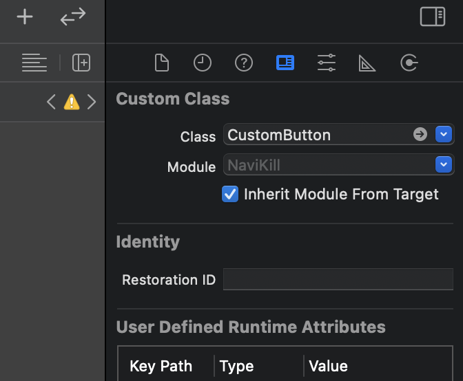
Task: Show the Quick Help inspector
Action: point(243,63)
